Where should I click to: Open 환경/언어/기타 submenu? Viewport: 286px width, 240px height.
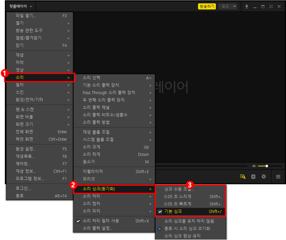pyautogui.click(x=40, y=100)
